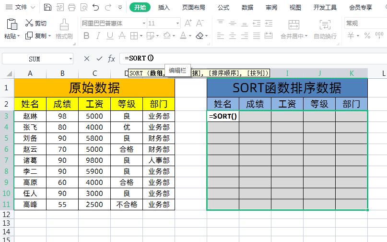Expand font color dropdown arrow
The width and height of the screenshot is (387, 242).
tap(190, 36)
